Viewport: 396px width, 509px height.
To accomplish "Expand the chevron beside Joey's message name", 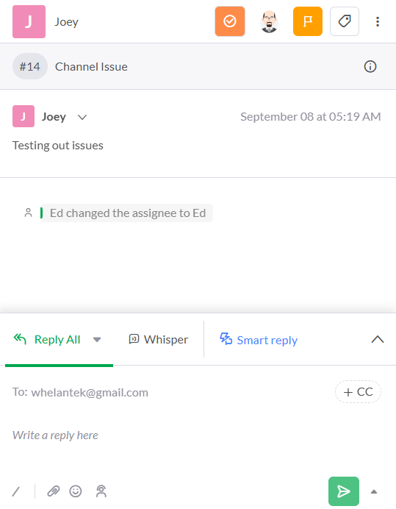I will pyautogui.click(x=82, y=117).
